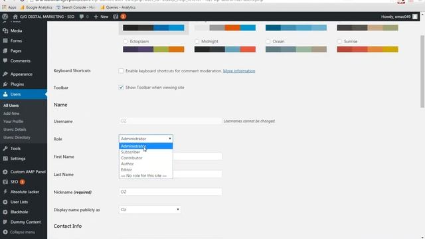The width and height of the screenshot is (425, 239).
Task: Click the Users person icon
Action: [5, 94]
